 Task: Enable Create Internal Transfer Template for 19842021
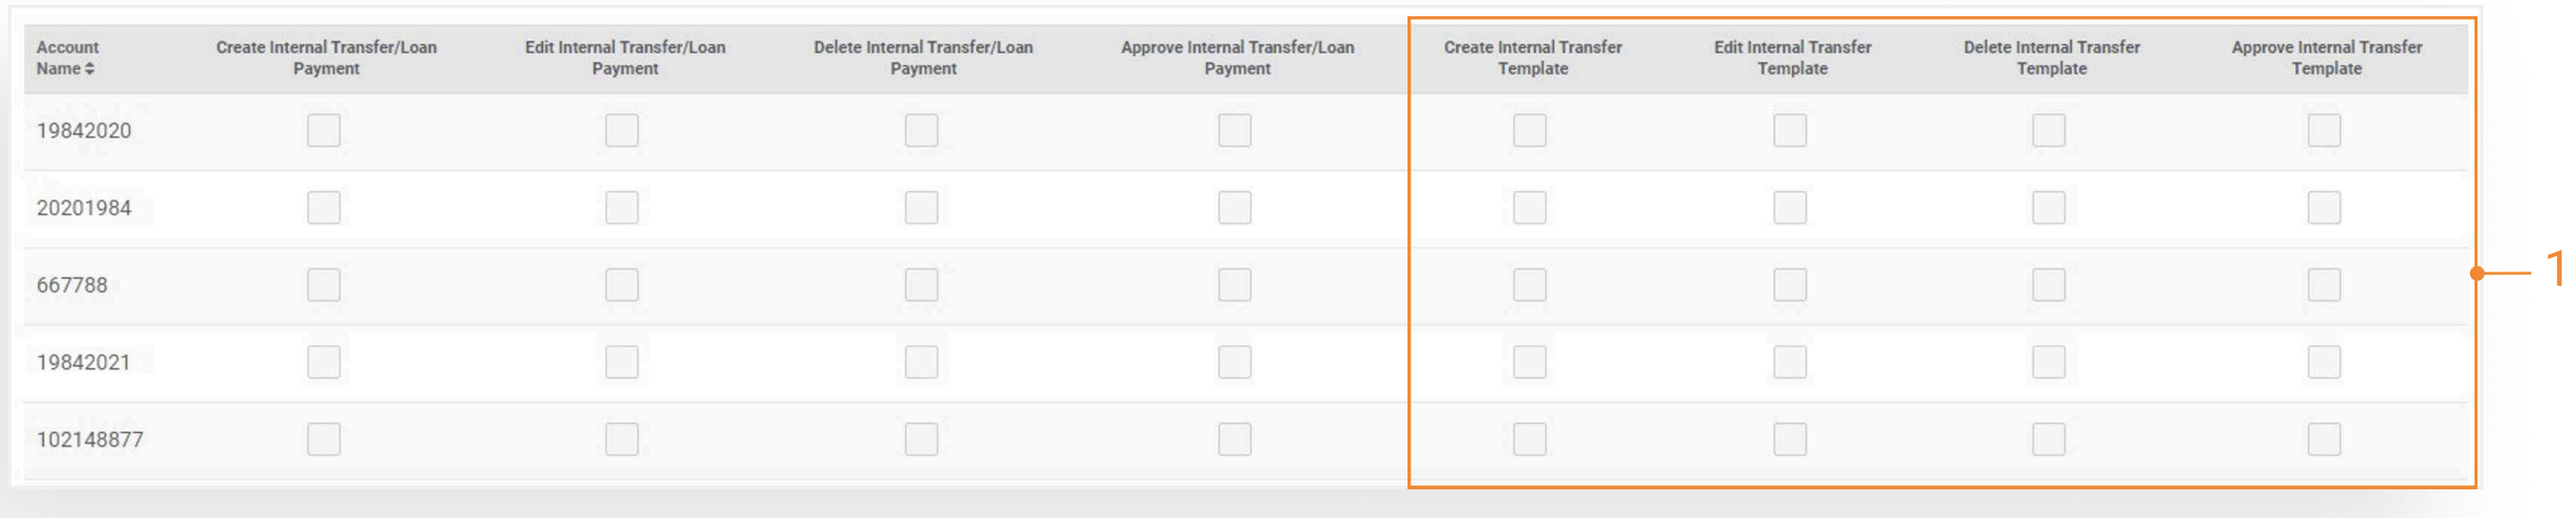coord(1529,362)
